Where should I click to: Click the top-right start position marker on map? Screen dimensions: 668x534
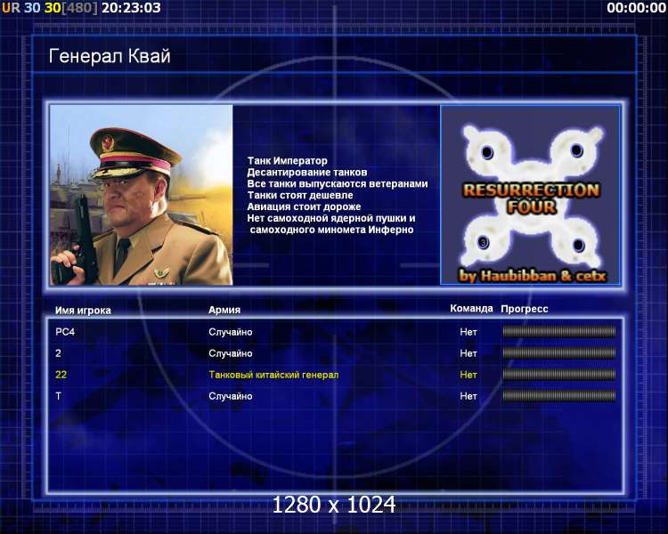click(577, 150)
